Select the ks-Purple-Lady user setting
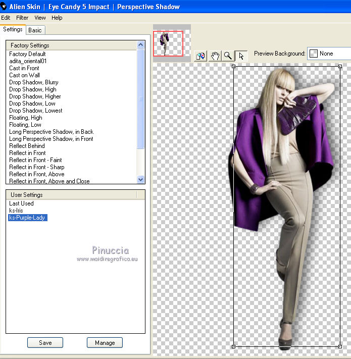 tap(28, 218)
